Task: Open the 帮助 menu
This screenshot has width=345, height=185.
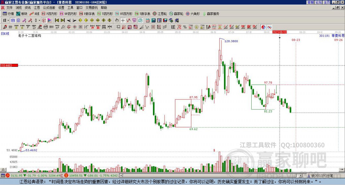Action: [x=104, y=8]
